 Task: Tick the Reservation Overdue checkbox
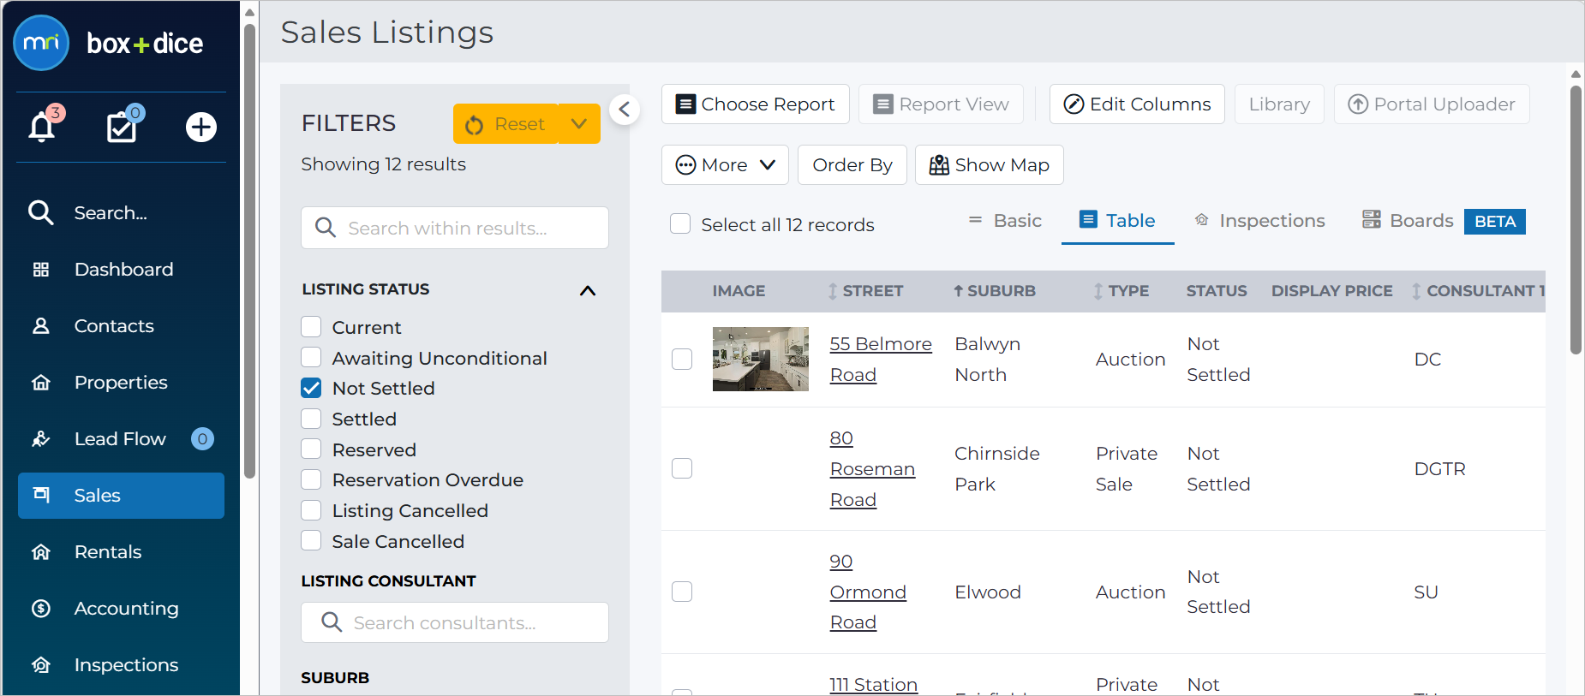click(x=311, y=480)
